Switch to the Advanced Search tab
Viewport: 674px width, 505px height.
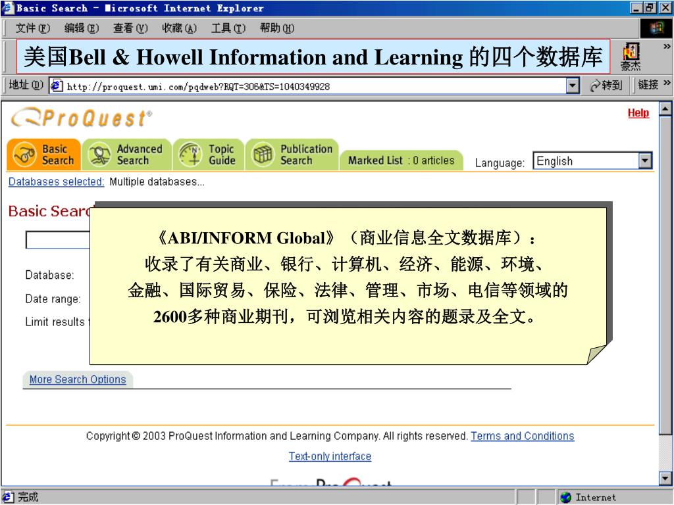(x=127, y=155)
